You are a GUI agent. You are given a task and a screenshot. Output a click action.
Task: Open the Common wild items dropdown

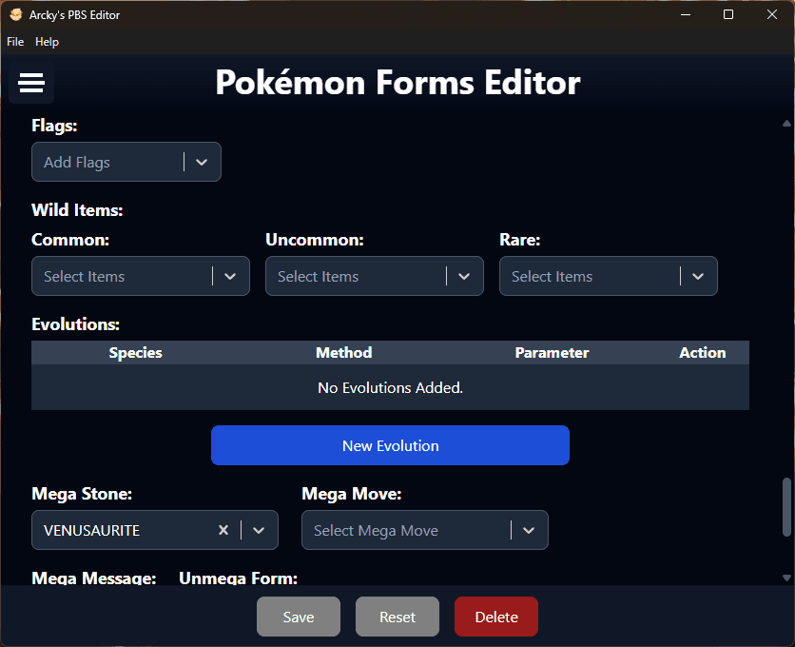tap(230, 276)
